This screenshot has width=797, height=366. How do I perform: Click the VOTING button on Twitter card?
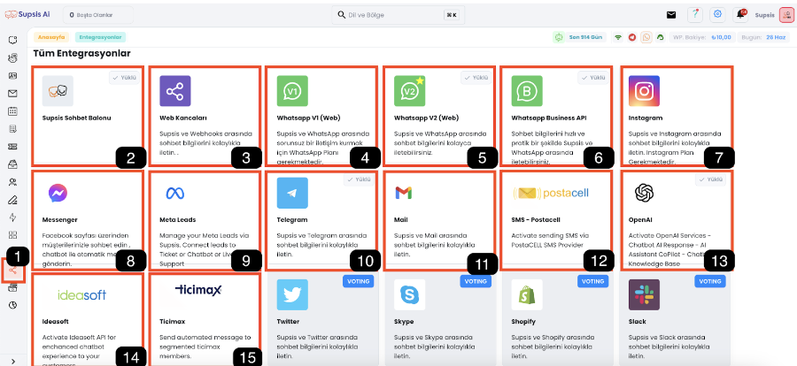[359, 281]
